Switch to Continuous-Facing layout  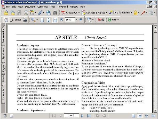pyautogui.click(x=147, y=116)
